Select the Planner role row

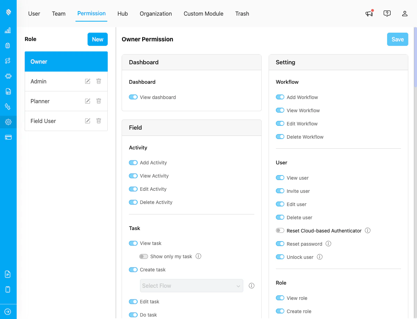click(x=66, y=101)
